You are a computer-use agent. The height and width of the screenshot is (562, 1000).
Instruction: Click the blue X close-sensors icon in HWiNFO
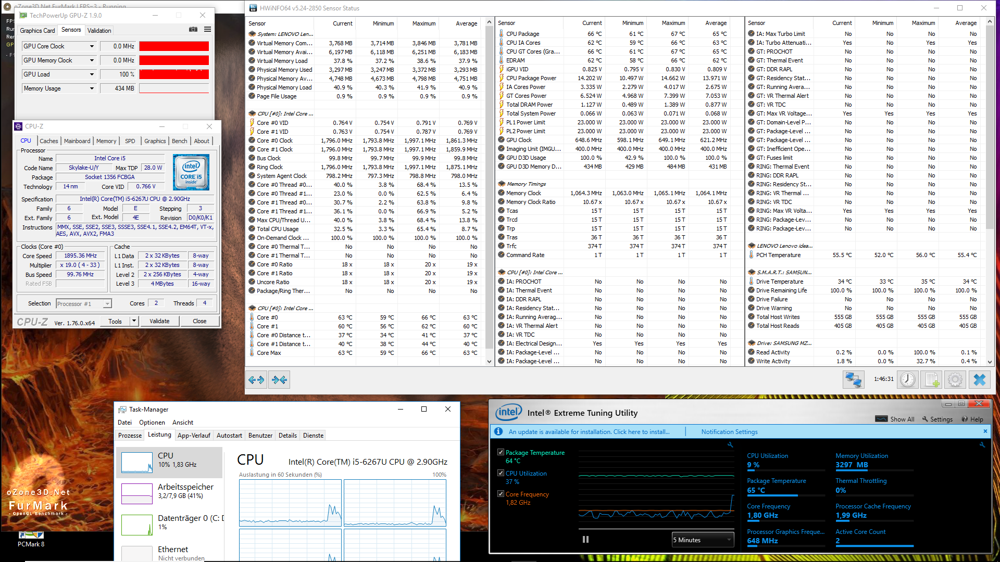pos(979,379)
